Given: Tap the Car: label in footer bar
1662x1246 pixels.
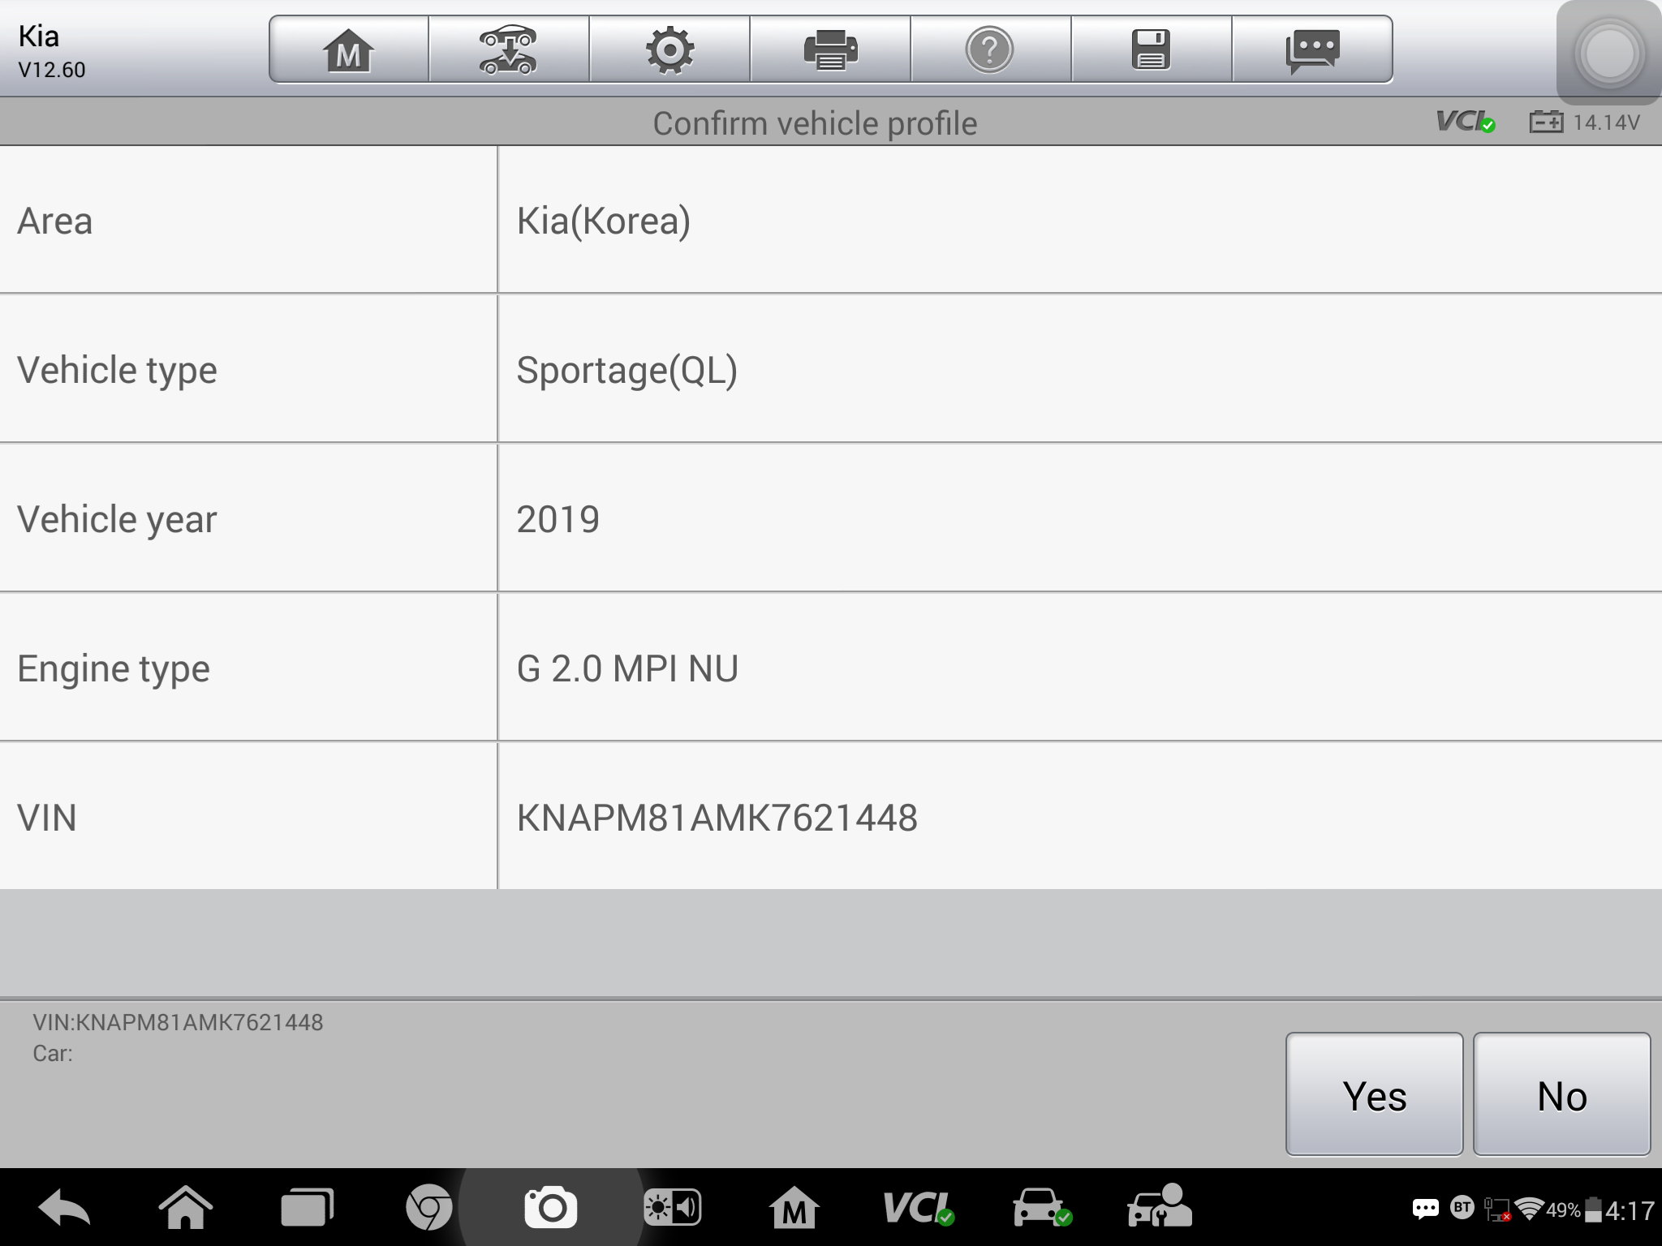Looking at the screenshot, I should 53,1054.
